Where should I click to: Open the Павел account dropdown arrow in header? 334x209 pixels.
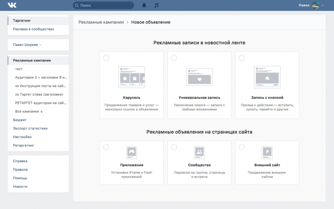[x=322, y=5]
